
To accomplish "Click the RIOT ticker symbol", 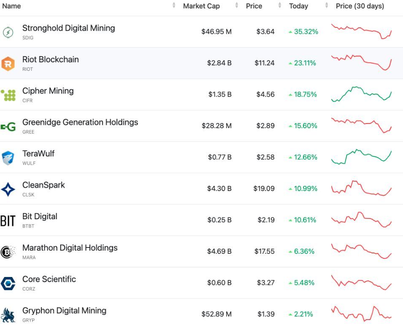I will pos(27,69).
